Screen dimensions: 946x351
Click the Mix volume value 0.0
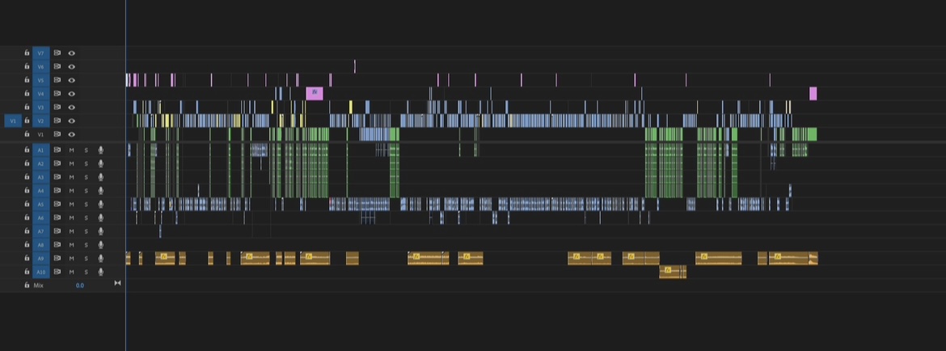(80, 285)
